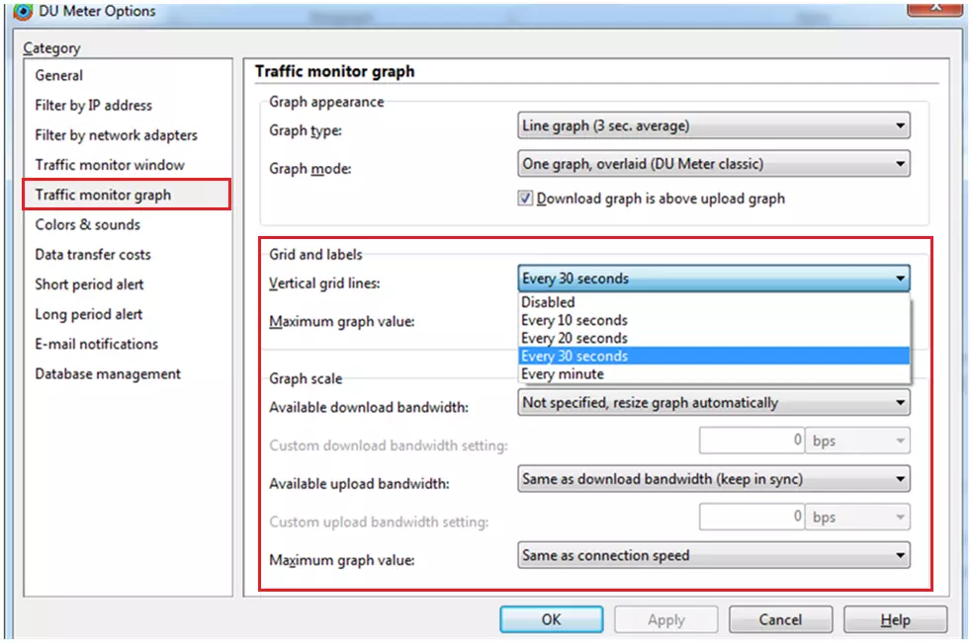Open custom download bandwidth bps unit dropdown
Image resolution: width=972 pixels, height=643 pixels.
(x=858, y=441)
